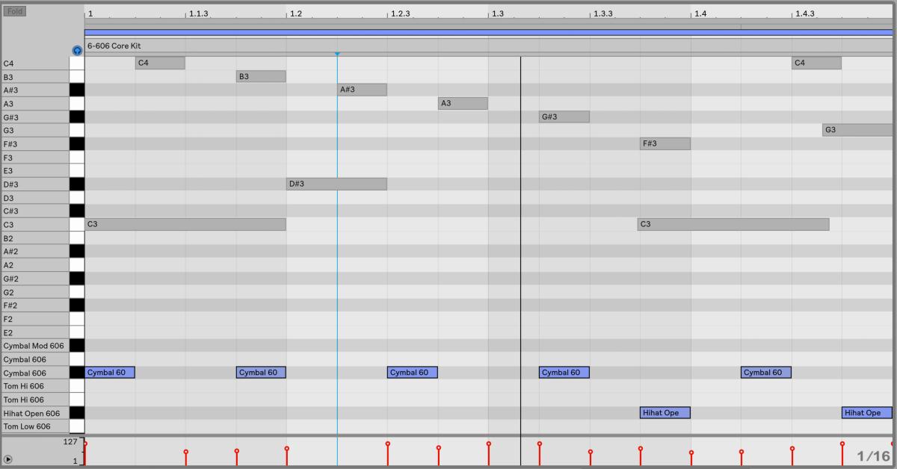
Task: Select the F#3 note block
Action: click(665, 143)
